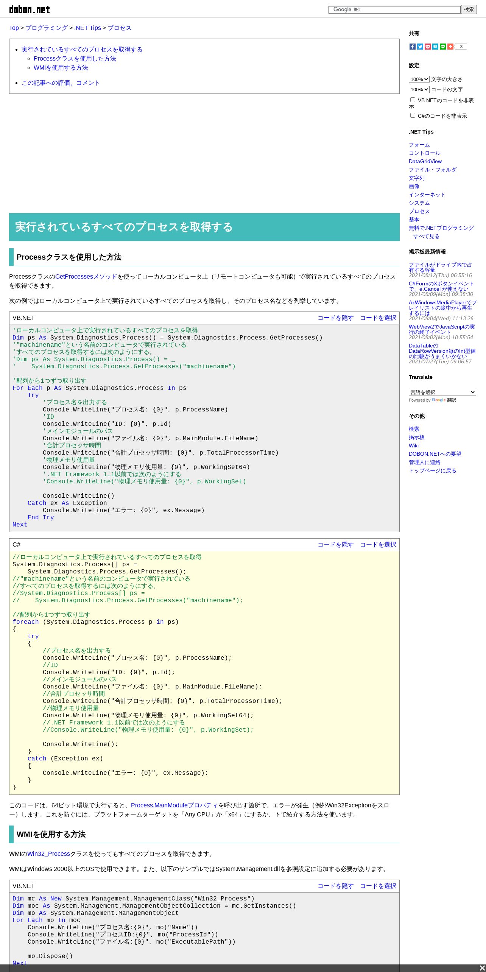
Task: Open the コードの文字 size dropdown
Action: [419, 89]
